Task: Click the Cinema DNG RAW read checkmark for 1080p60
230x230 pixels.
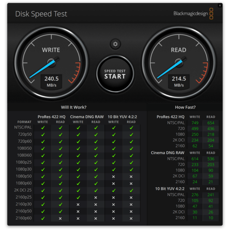Action: (96, 184)
